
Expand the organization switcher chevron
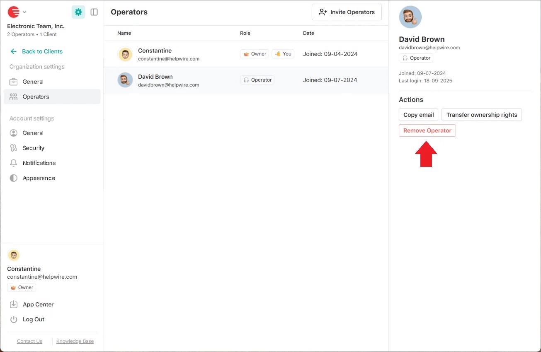[x=24, y=12]
